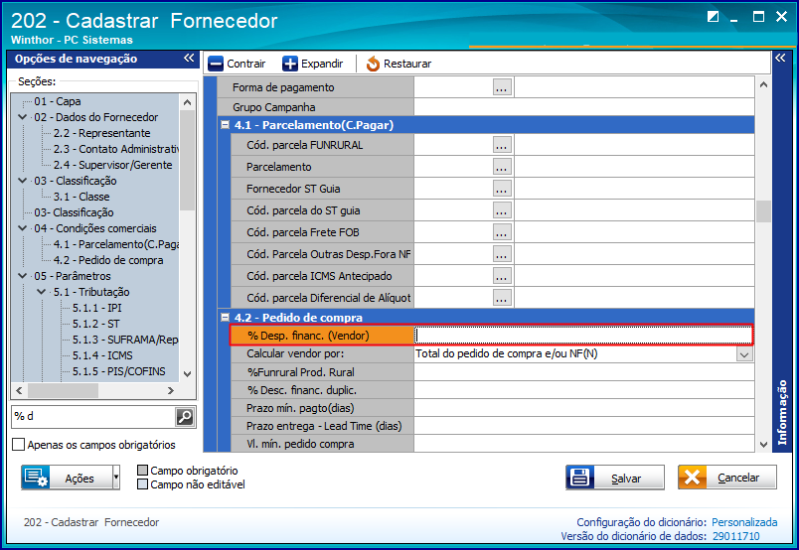Click the Salvar floppy disk icon
Viewport: 799px width, 550px height.
coord(580,478)
